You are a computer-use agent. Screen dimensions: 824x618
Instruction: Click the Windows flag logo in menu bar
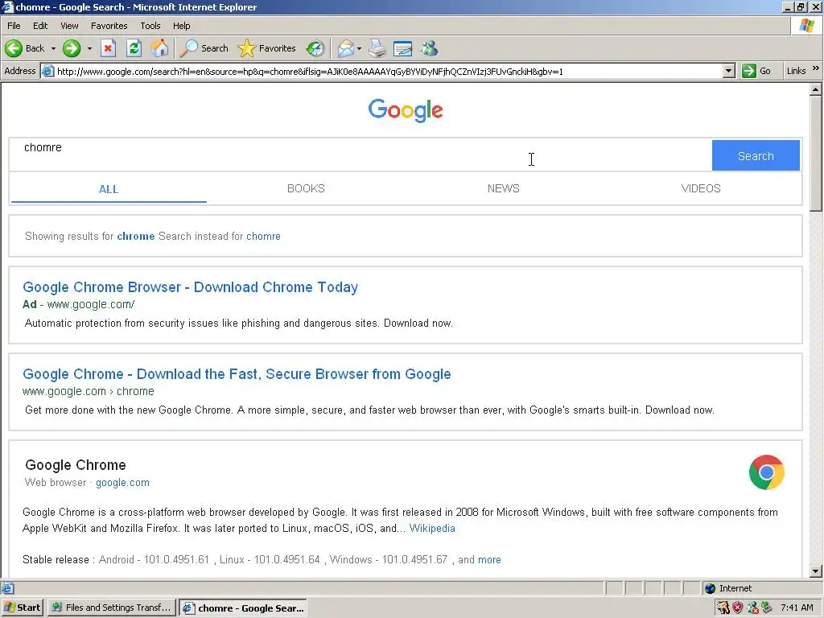click(806, 26)
